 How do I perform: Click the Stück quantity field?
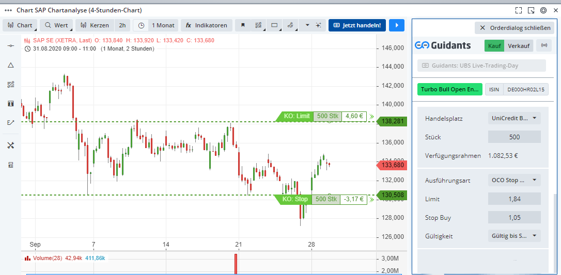pyautogui.click(x=514, y=137)
